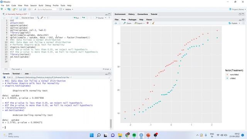Click the nonchilled red legend swatch
Image resolution: width=247 pixels, height=139 pixels.
(227, 75)
